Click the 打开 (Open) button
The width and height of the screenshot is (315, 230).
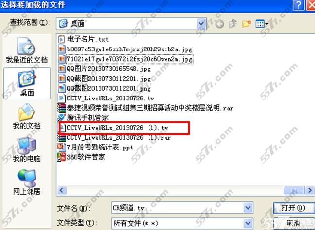294,208
